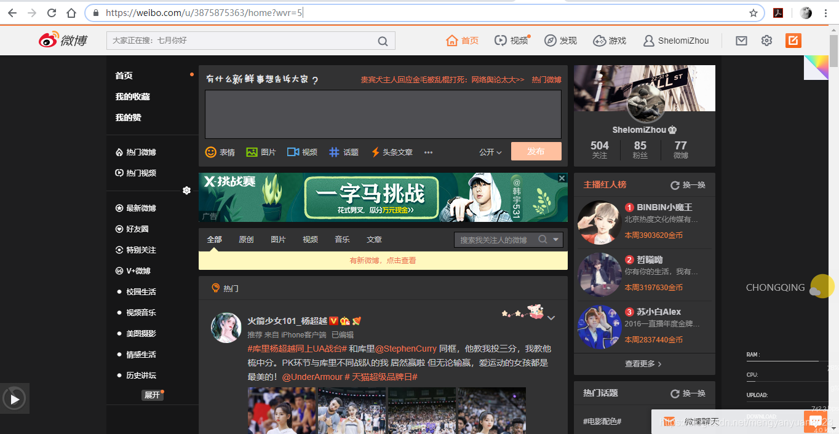Screen dimensions: 839x434
Task: Open the 视频音乐 group in sidebar
Action: (141, 313)
